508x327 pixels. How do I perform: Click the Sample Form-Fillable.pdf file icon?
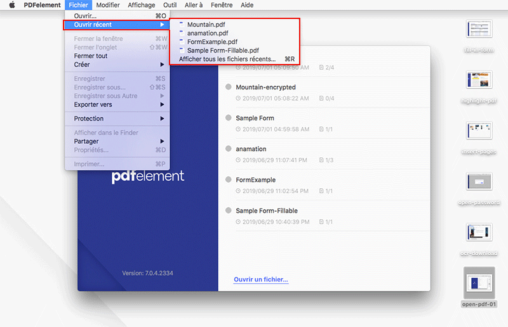pos(182,50)
